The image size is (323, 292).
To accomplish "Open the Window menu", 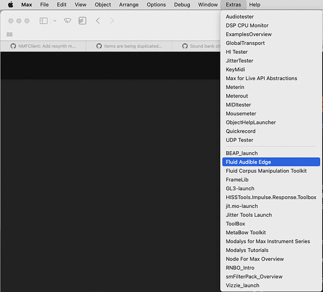I will (x=208, y=5).
